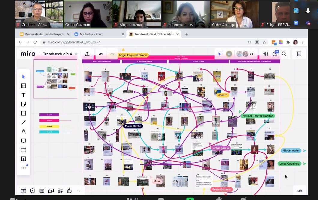Screen dimensions: 318x200
Task: Redo the action in Miro
Action: click(112, 54)
